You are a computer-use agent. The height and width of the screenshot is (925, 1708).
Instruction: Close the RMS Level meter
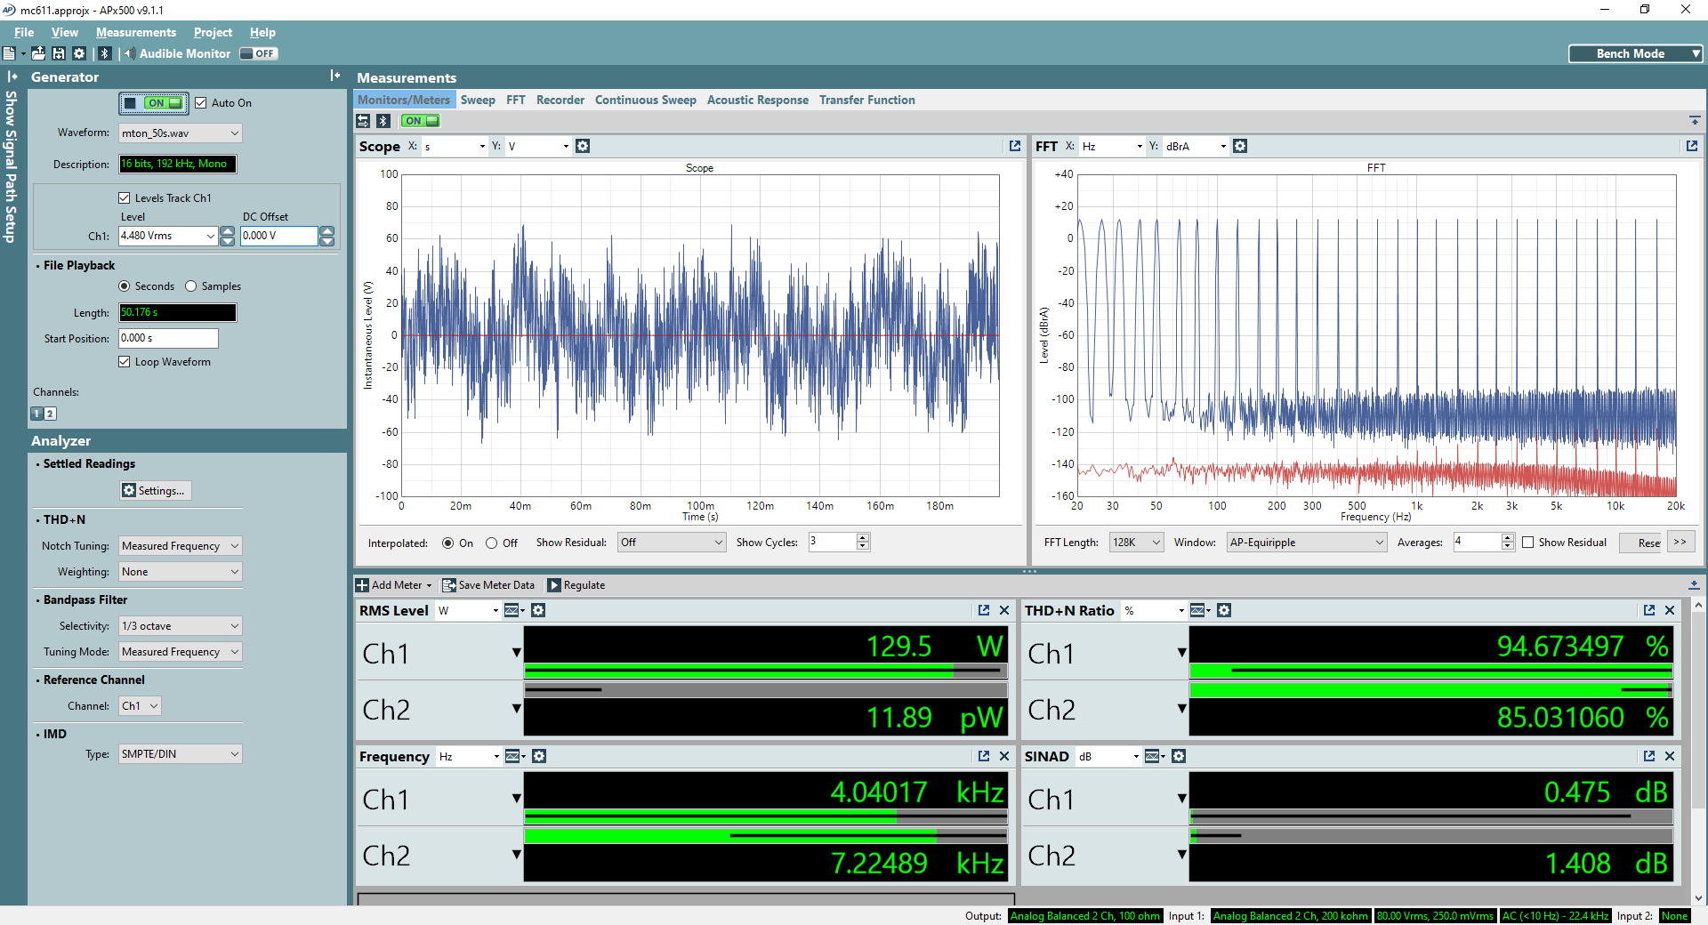click(x=1004, y=610)
